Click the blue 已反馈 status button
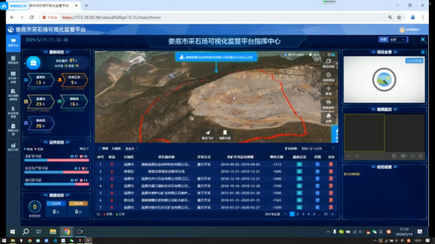435x244 pixels. tap(56, 203)
